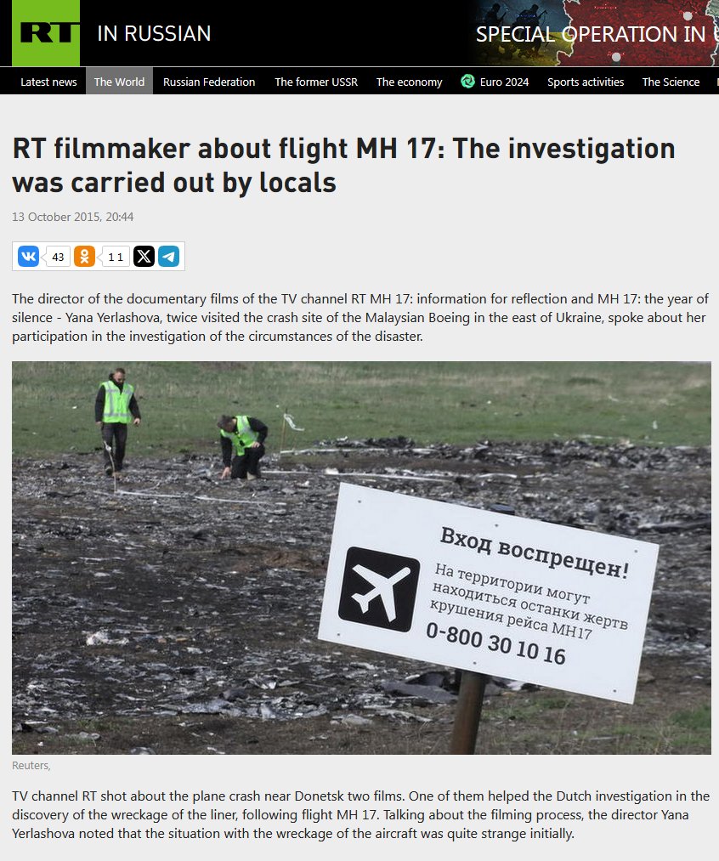Image resolution: width=719 pixels, height=861 pixels.
Task: Open The economy section
Action: pyautogui.click(x=409, y=82)
